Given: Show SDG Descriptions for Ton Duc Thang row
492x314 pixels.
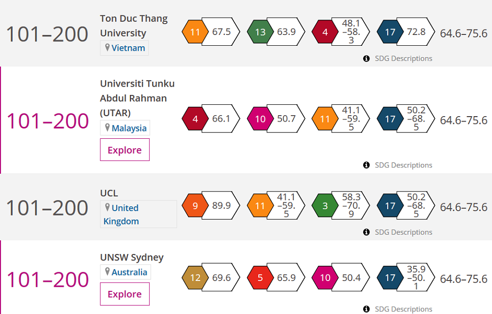Looking at the screenshot, I should pos(403,58).
